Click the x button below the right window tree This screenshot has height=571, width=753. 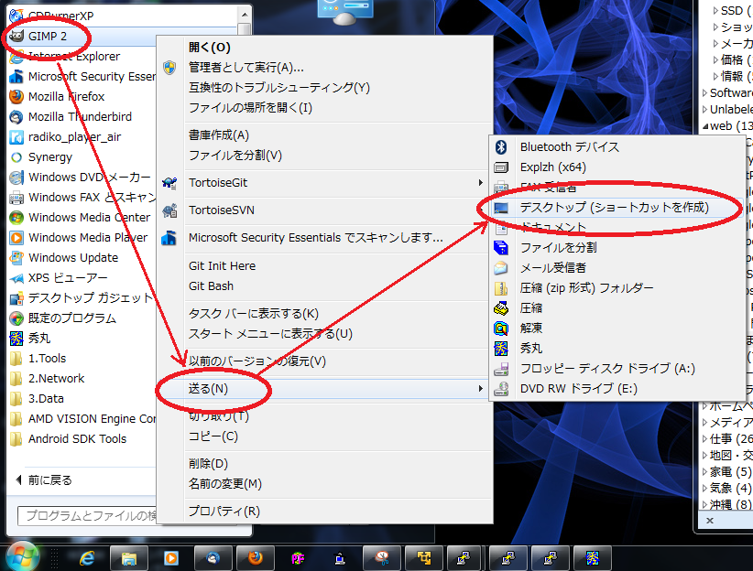[x=710, y=521]
